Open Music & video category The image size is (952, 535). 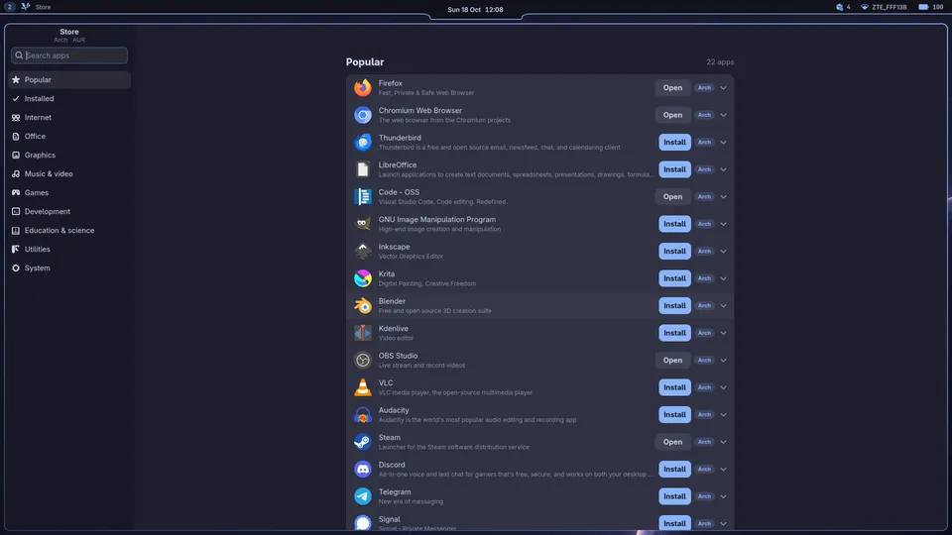click(69, 173)
